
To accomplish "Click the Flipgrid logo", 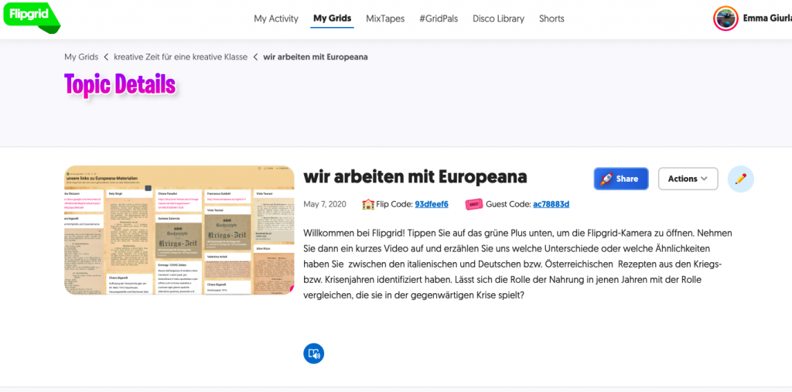I will click(x=31, y=17).
